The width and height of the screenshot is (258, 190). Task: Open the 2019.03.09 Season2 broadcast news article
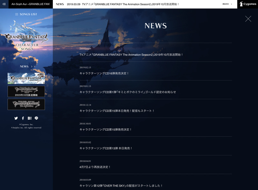click(x=131, y=55)
